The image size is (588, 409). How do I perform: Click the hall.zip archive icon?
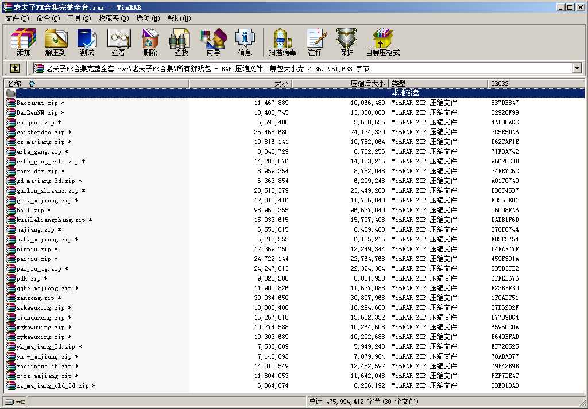[x=11, y=210]
